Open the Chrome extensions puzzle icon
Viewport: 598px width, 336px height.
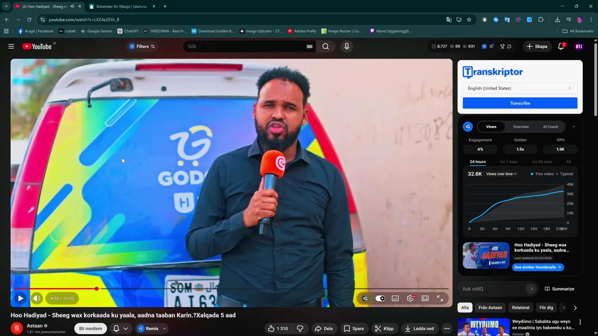(541, 20)
